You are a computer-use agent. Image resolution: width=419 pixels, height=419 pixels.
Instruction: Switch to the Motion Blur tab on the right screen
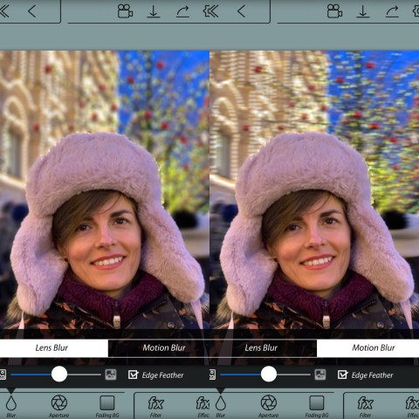[368, 348]
